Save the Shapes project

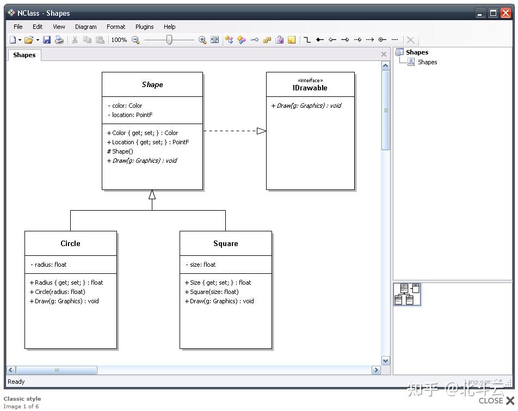pos(47,40)
